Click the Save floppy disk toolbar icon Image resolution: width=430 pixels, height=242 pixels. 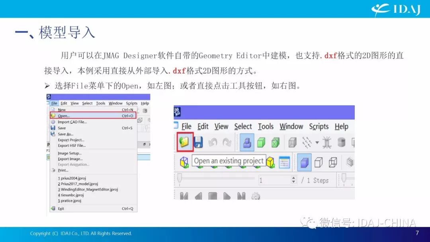(x=198, y=142)
